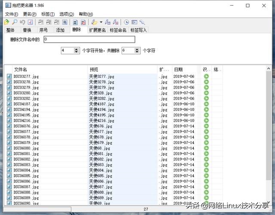Uncheck the DSC03277.jpg checkbox
Image resolution: width=275 pixels, height=215 pixels.
point(9,77)
